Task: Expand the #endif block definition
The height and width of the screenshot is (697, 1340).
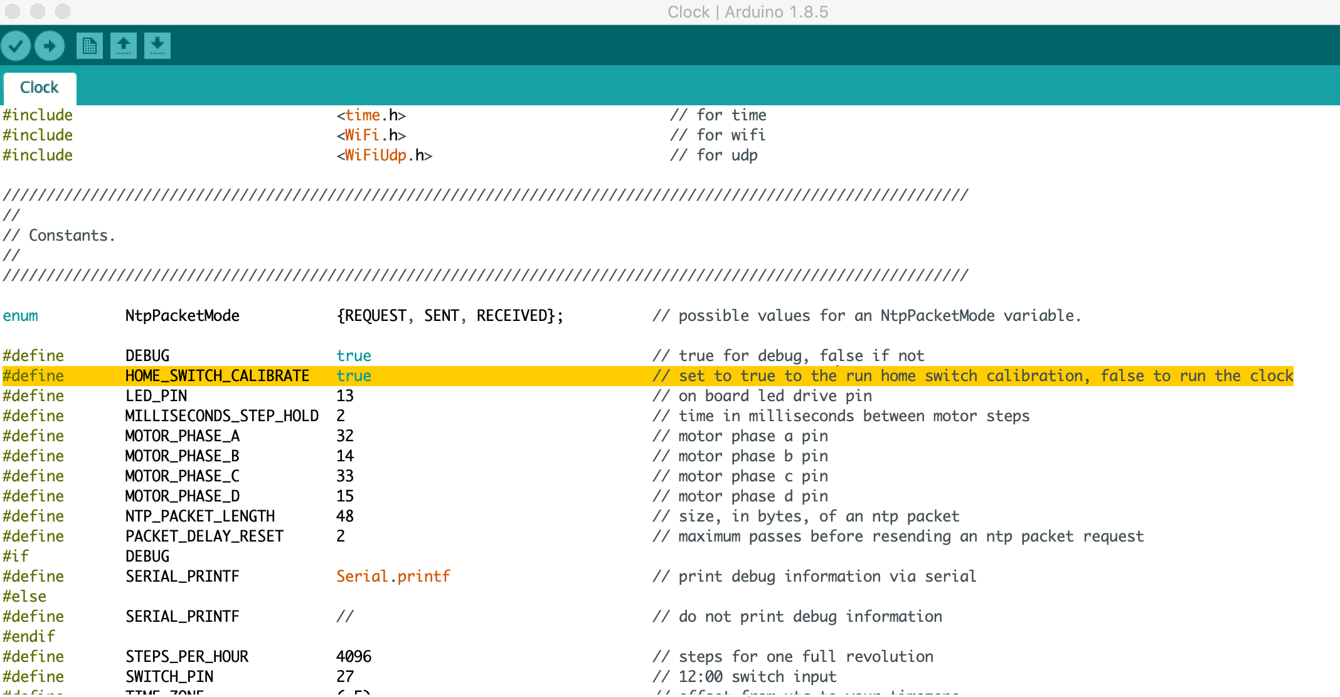Action: click(31, 636)
